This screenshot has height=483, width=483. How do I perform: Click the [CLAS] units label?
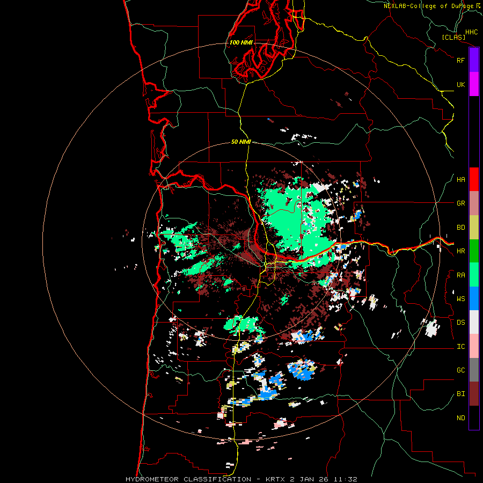[x=453, y=37]
